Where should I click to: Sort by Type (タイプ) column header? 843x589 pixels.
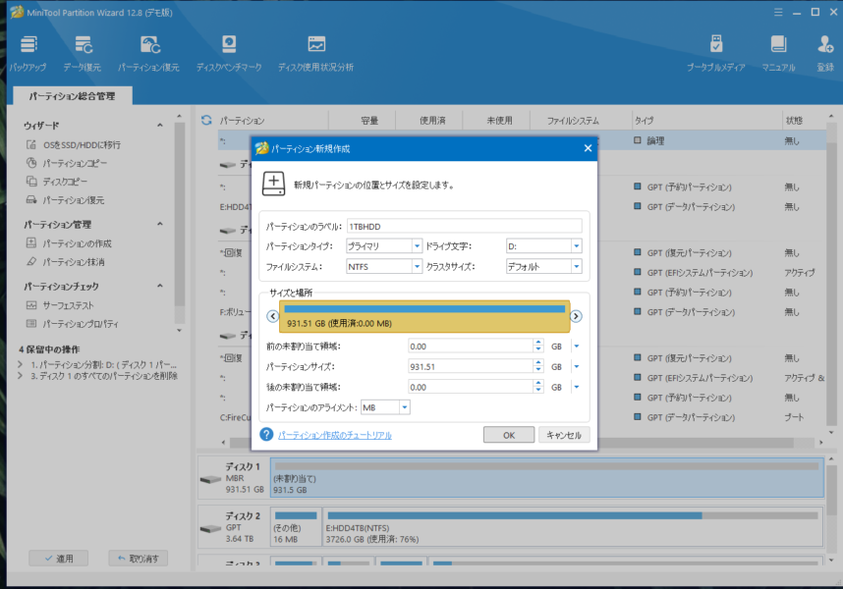click(645, 121)
